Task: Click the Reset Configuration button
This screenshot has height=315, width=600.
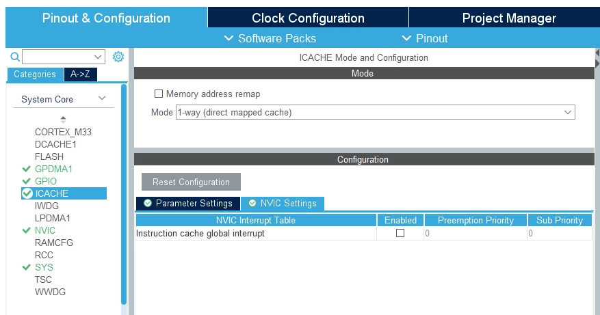Action: (x=191, y=182)
